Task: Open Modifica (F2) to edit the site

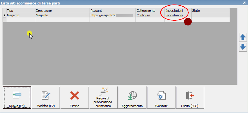Action: (46, 98)
